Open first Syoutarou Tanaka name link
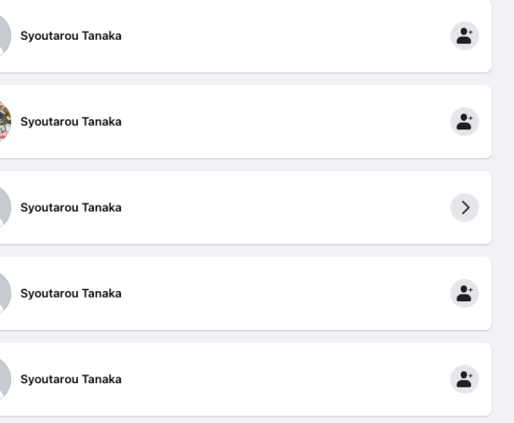Viewport: 514px width, 423px height. pos(71,36)
